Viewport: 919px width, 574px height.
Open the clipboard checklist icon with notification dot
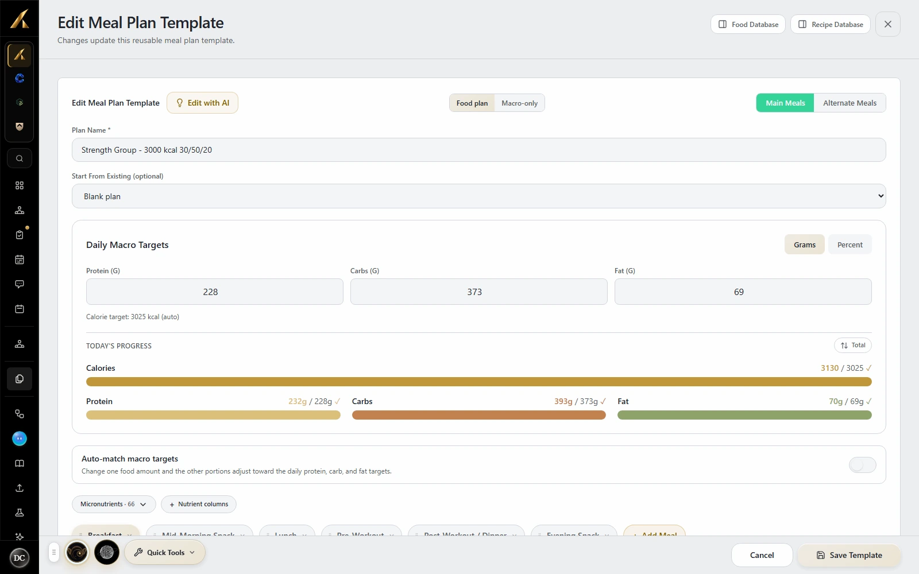coord(20,235)
